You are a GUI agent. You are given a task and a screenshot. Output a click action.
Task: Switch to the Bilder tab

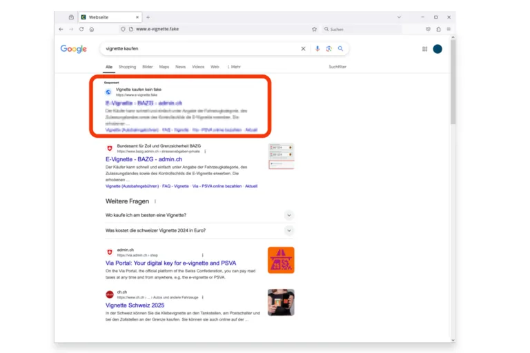[148, 67]
